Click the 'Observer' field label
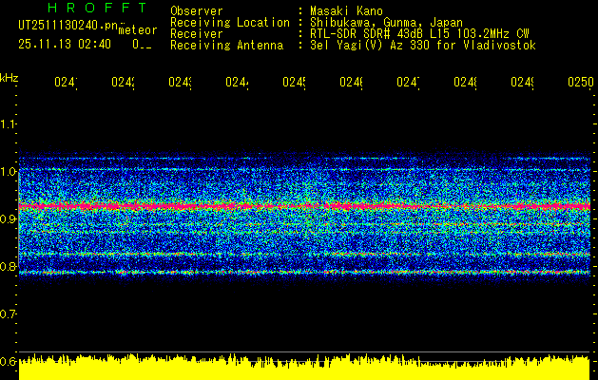The height and width of the screenshot is (380, 598). (197, 11)
